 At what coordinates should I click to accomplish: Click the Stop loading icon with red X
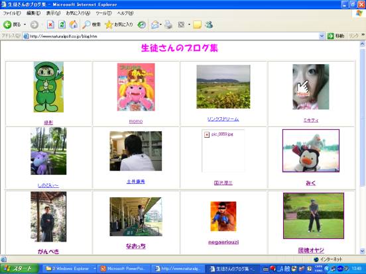coord(50,24)
